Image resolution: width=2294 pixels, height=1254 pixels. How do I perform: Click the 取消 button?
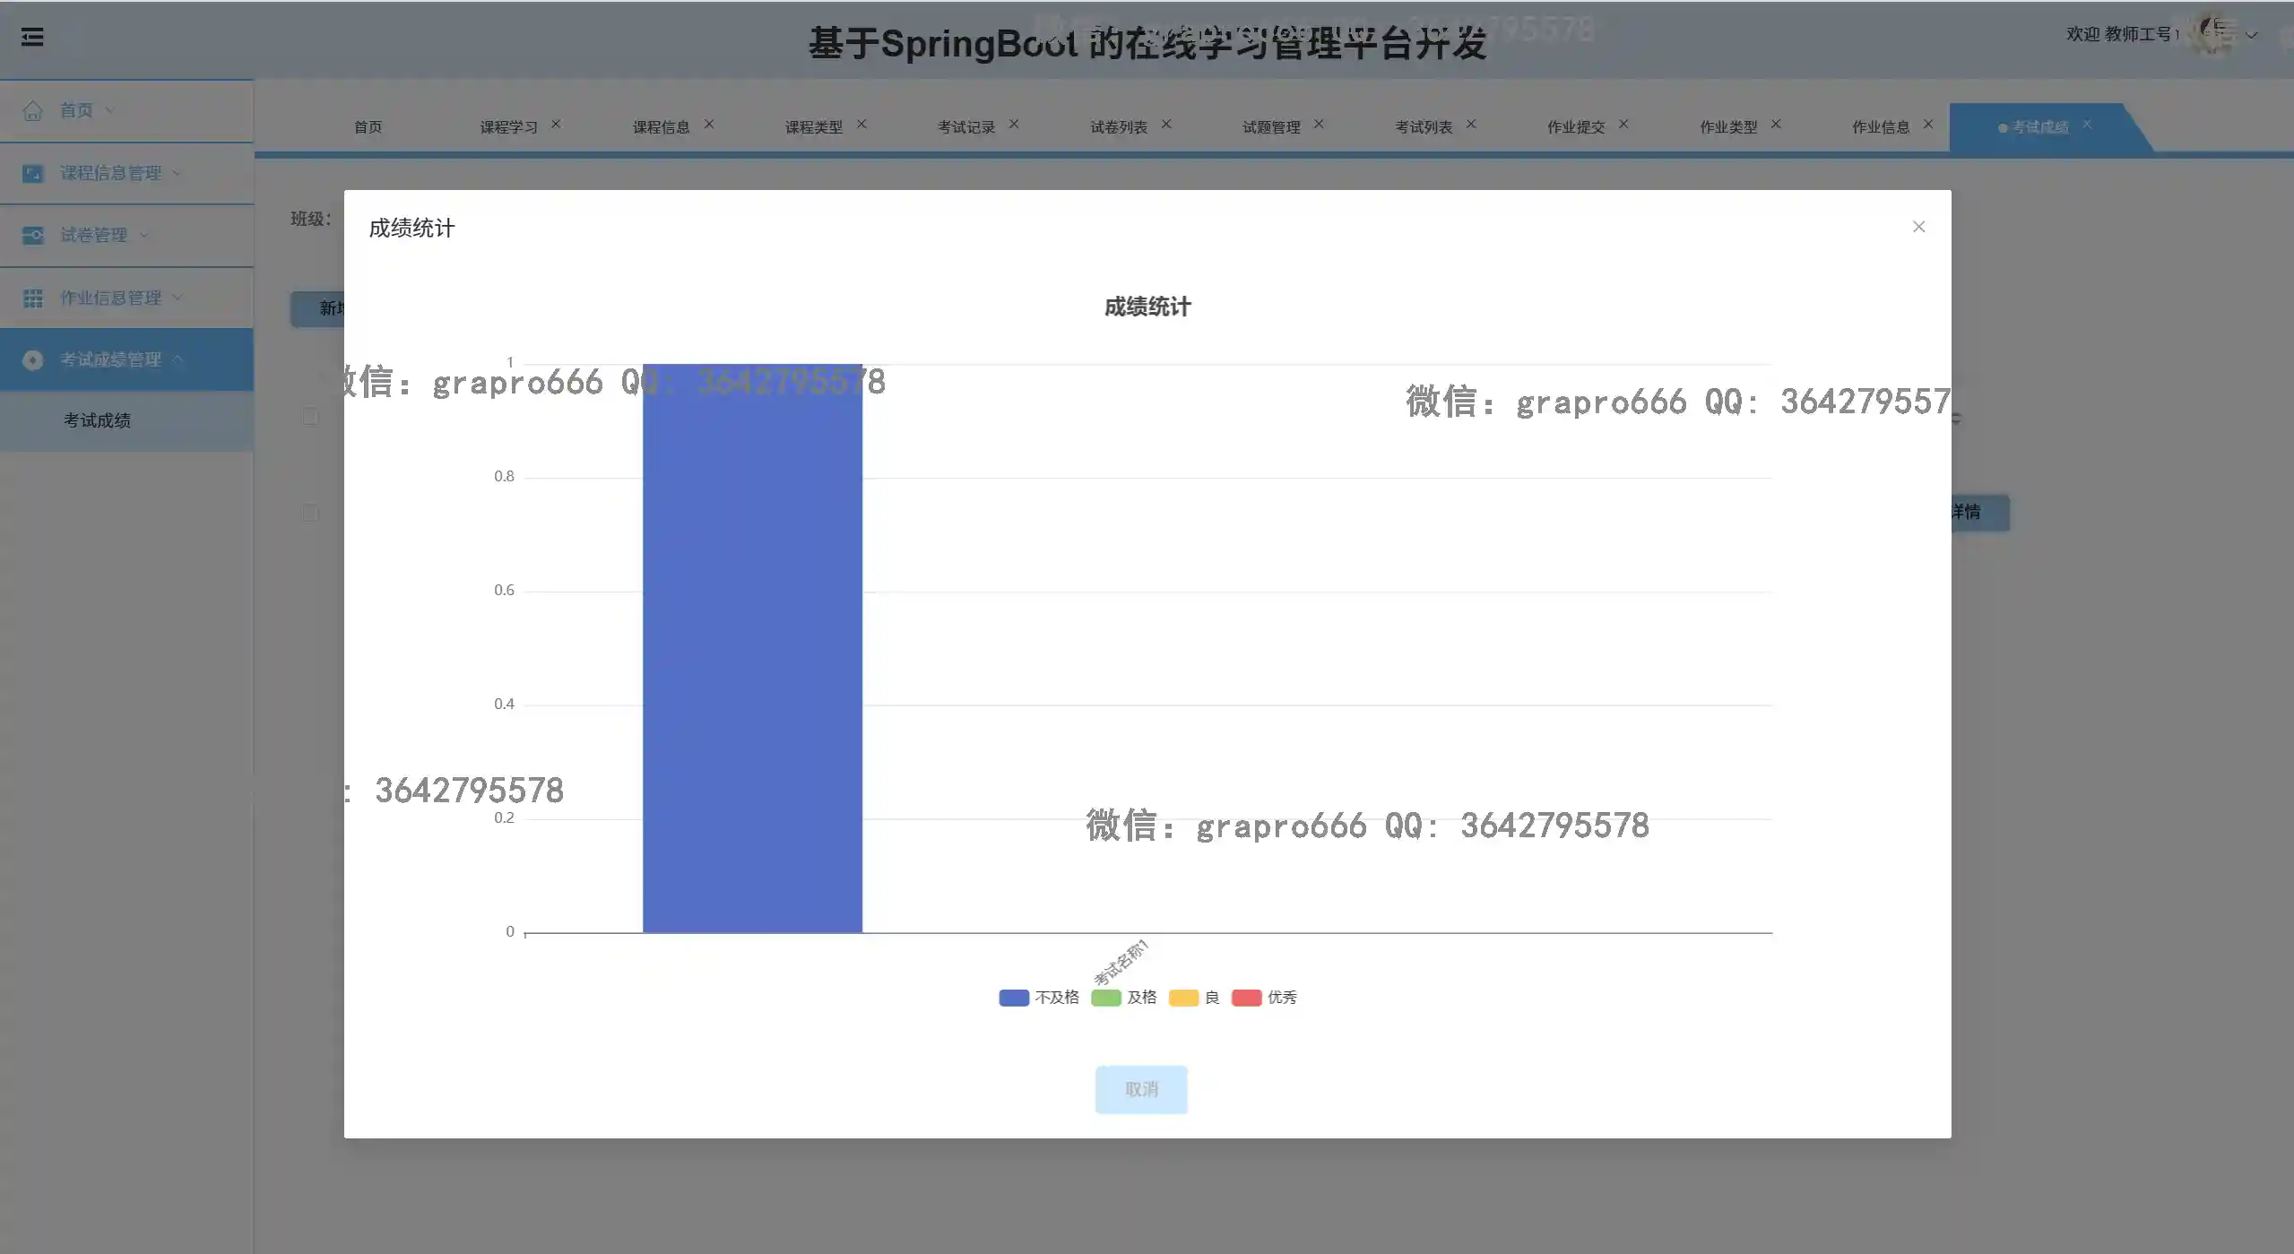[1141, 1090]
